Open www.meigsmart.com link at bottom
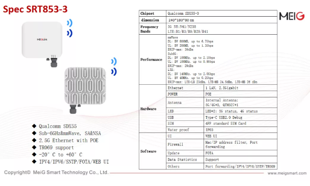 [287, 173]
